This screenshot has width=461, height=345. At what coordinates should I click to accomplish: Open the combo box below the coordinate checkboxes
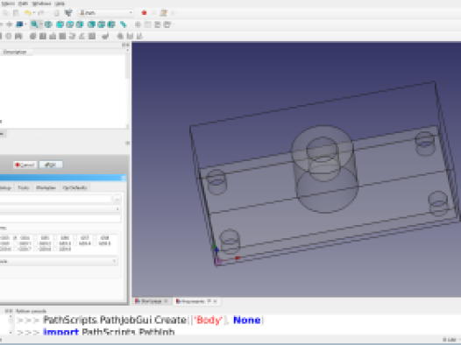click(58, 261)
